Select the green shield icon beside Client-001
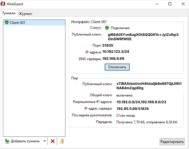Image resolution: width=189 pixels, height=149 pixels. click(6, 22)
